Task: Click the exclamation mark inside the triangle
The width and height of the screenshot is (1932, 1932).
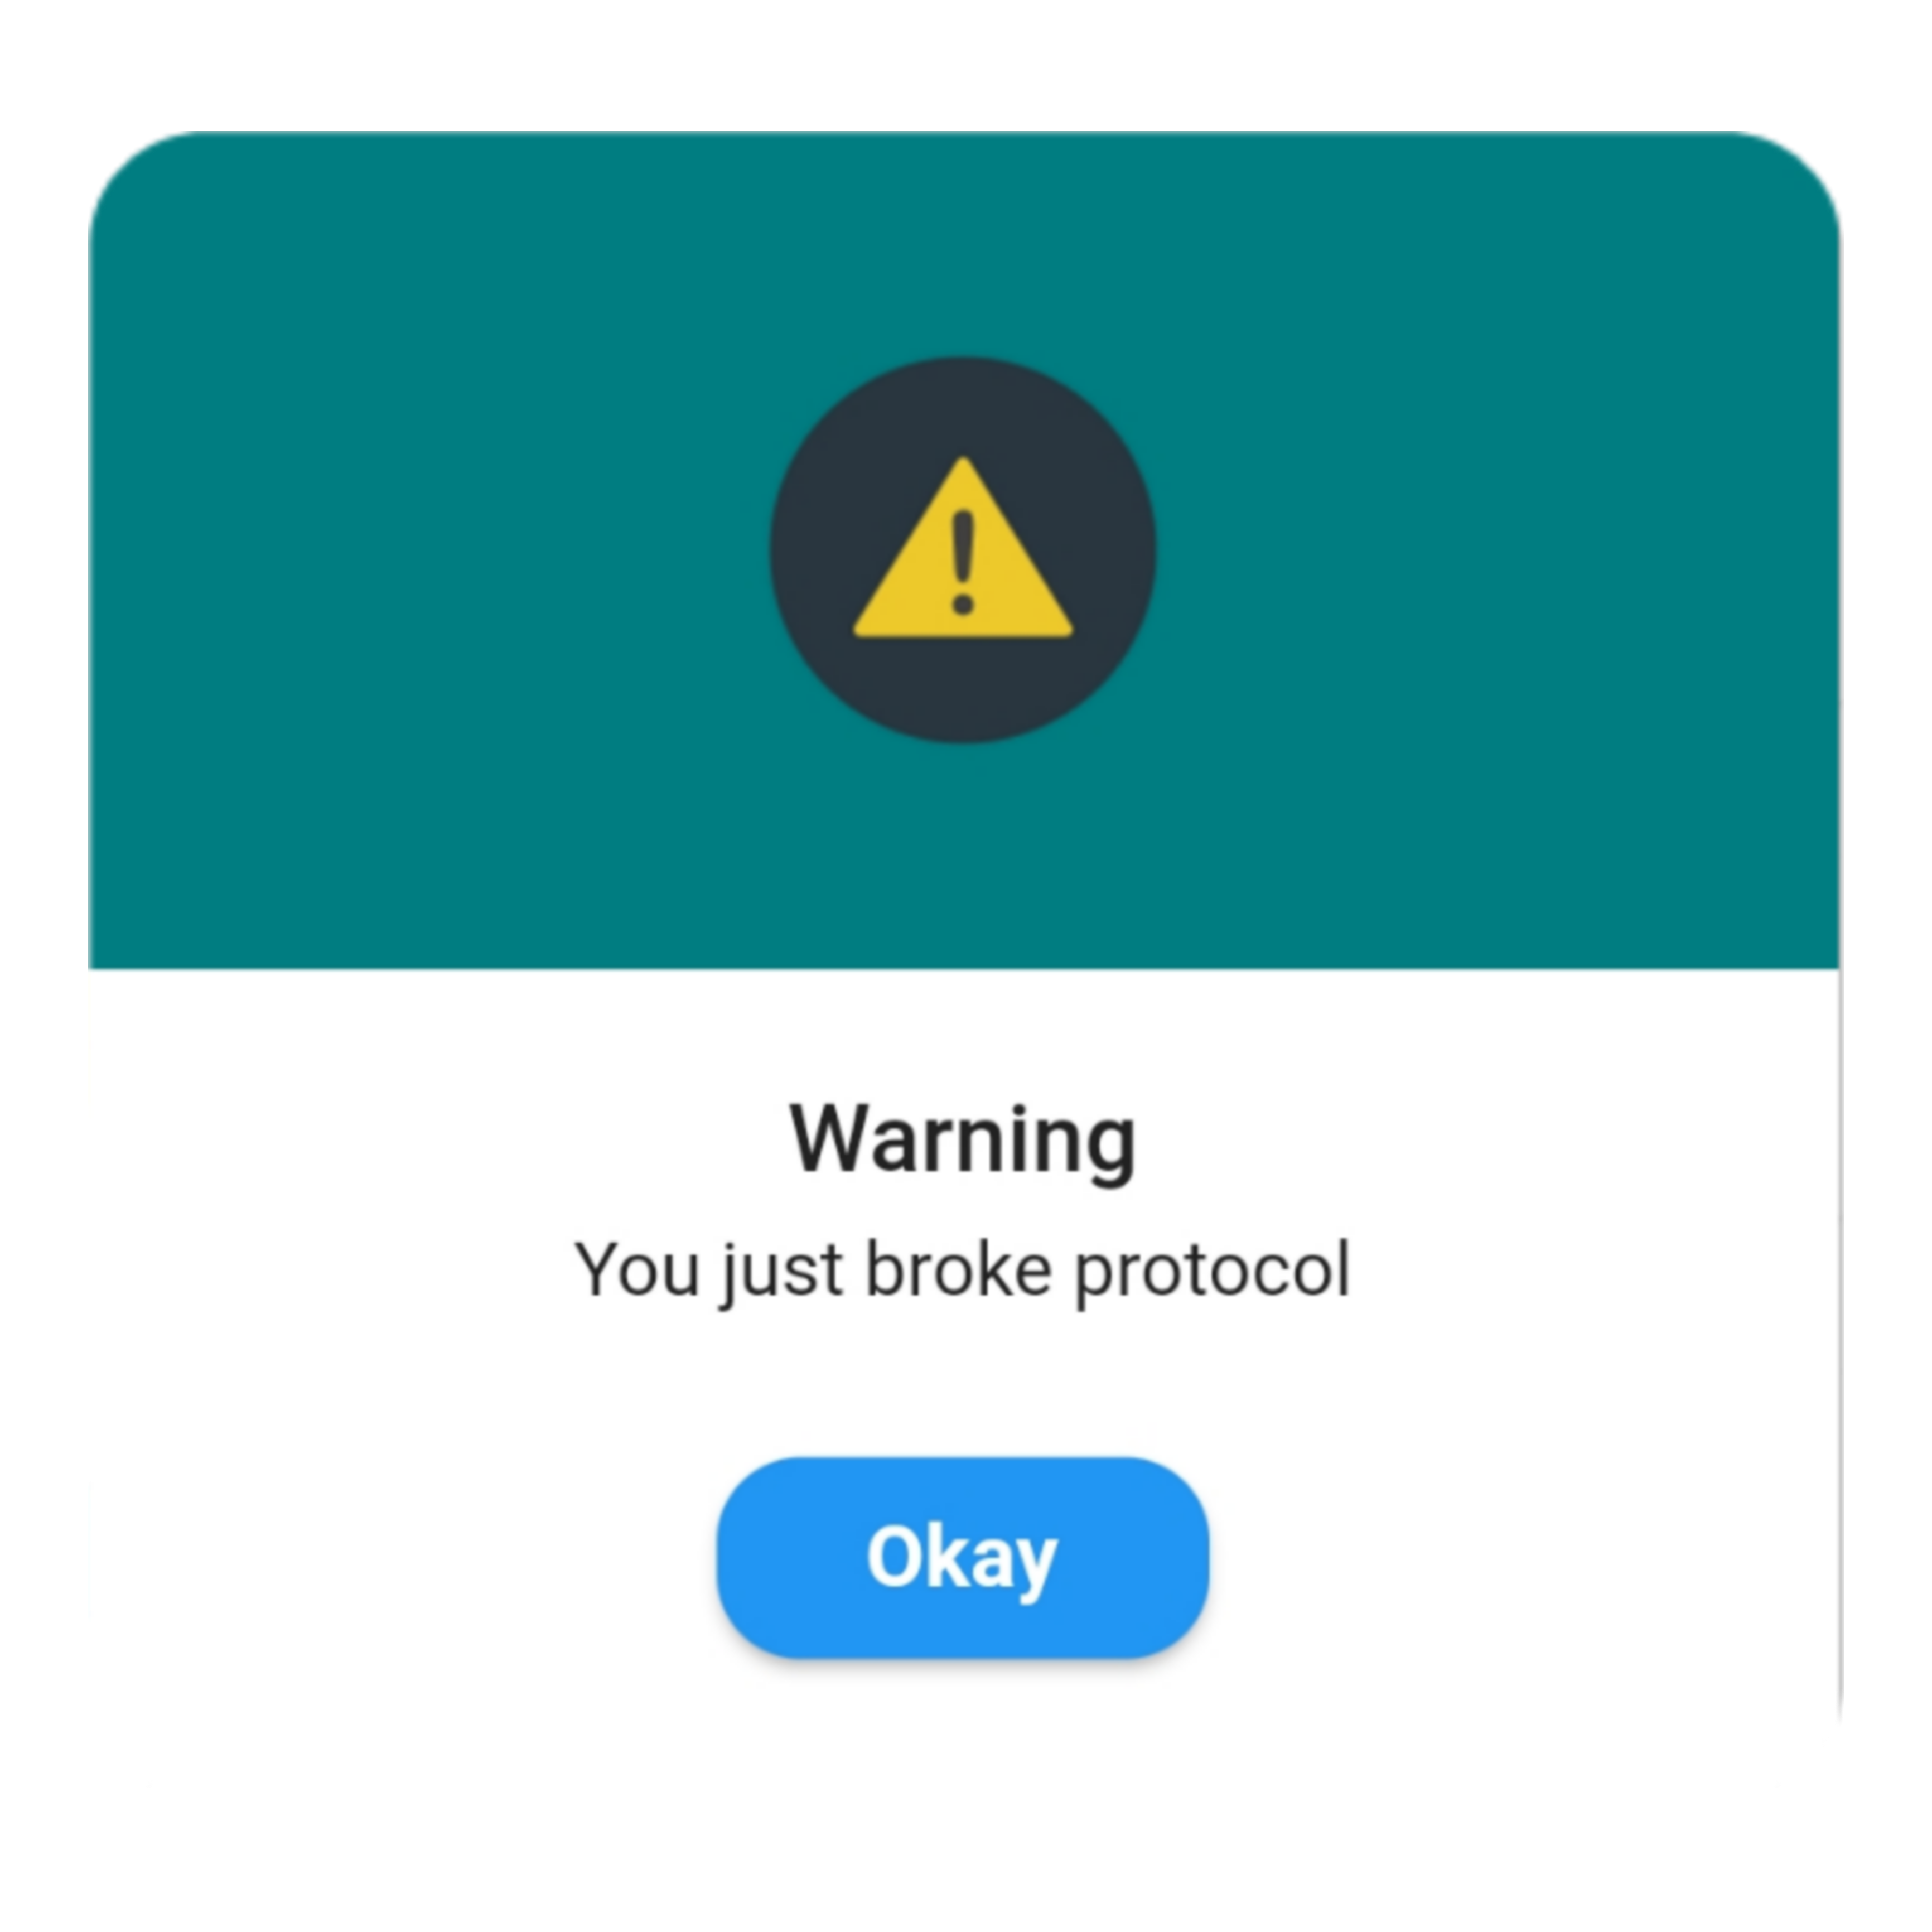Action: click(962, 562)
